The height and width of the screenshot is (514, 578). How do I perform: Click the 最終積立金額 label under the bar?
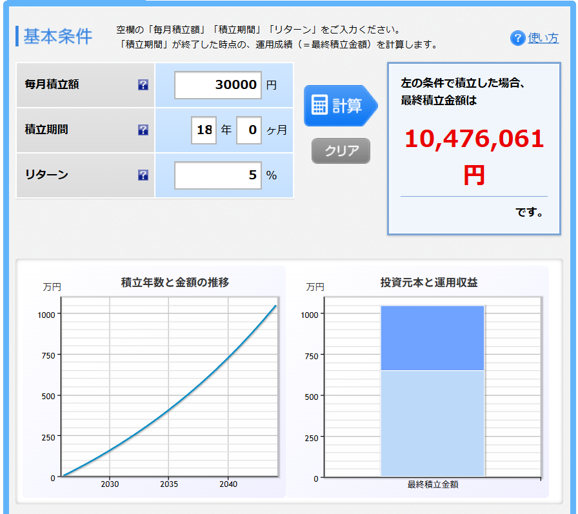[x=432, y=484]
